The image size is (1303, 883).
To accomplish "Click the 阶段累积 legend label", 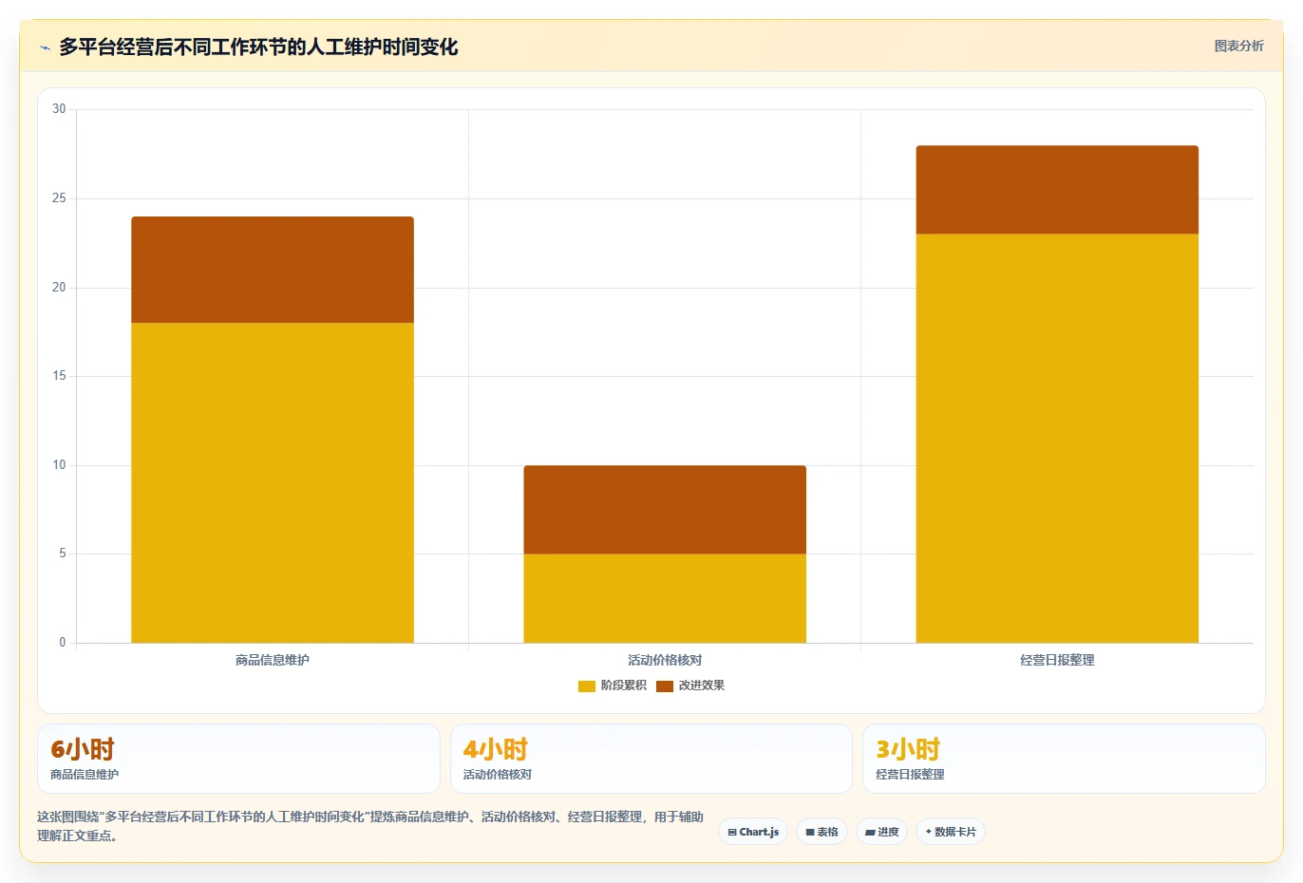I will [623, 686].
